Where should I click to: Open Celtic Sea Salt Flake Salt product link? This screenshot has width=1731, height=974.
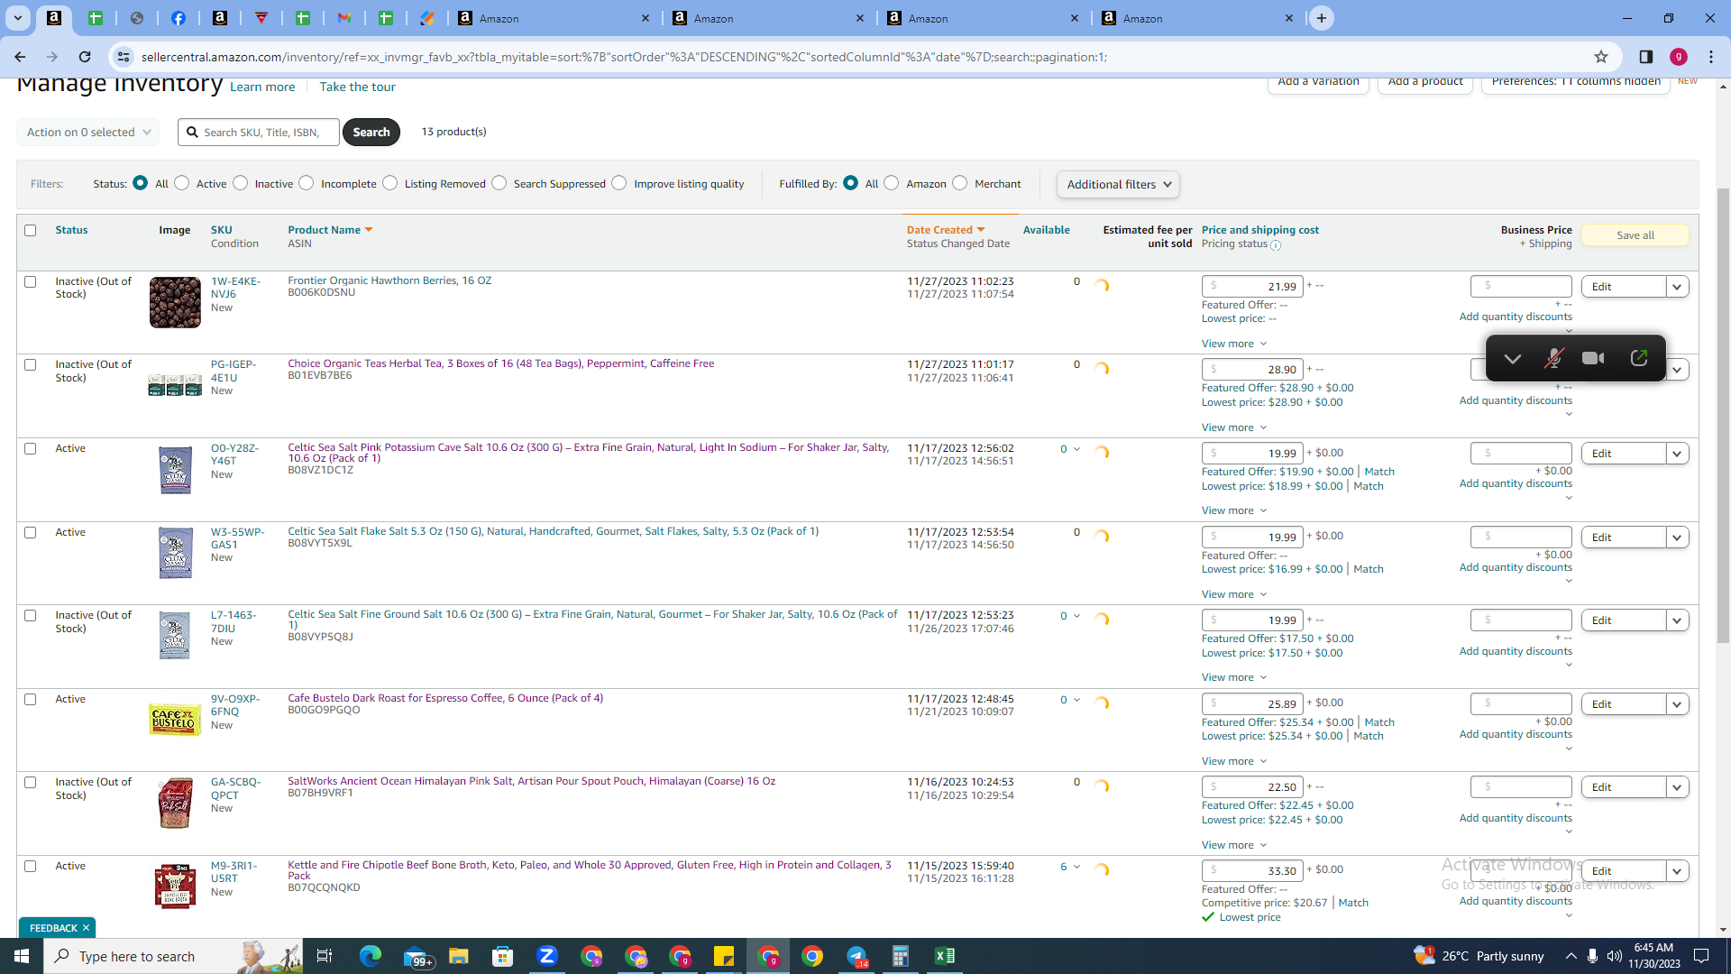tap(554, 531)
